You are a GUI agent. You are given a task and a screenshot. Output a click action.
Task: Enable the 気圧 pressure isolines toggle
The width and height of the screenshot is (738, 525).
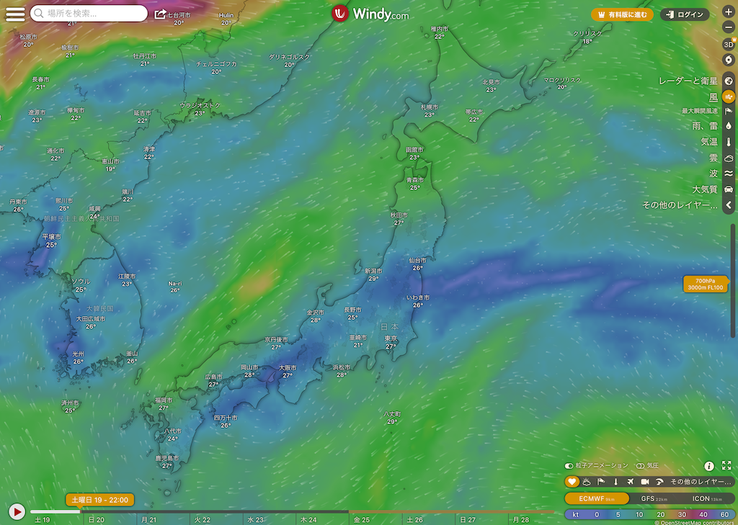click(639, 466)
